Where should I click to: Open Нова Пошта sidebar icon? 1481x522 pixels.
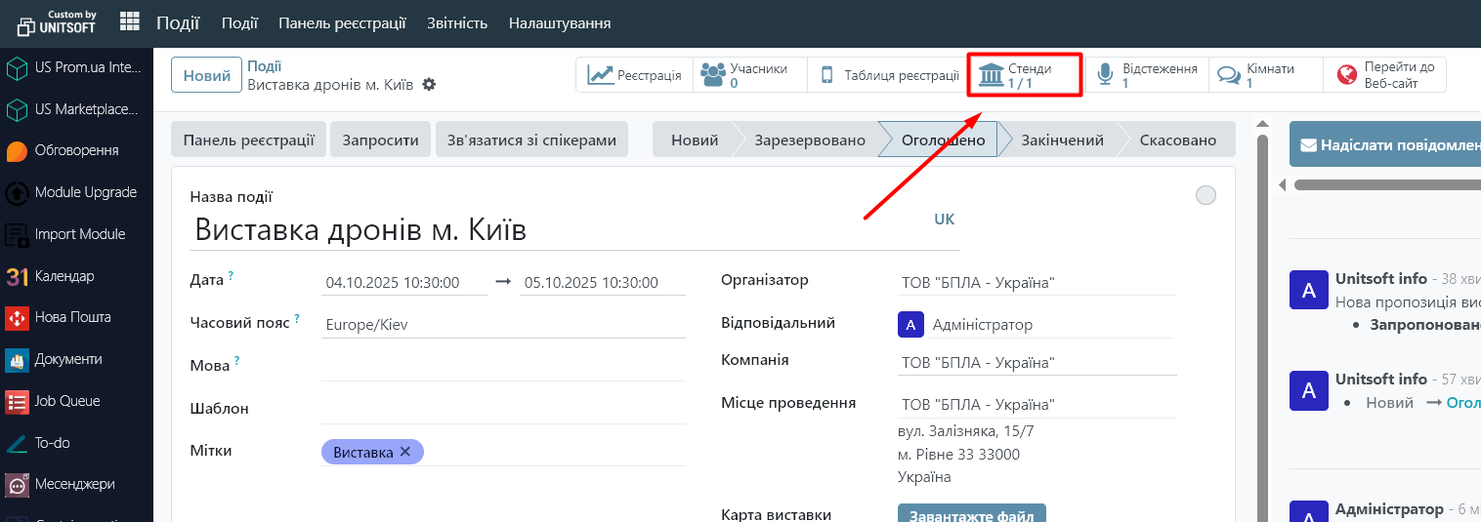(17, 318)
